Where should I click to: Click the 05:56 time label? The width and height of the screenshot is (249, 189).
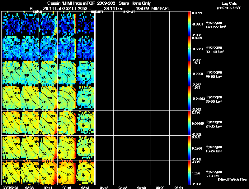pos(141,188)
